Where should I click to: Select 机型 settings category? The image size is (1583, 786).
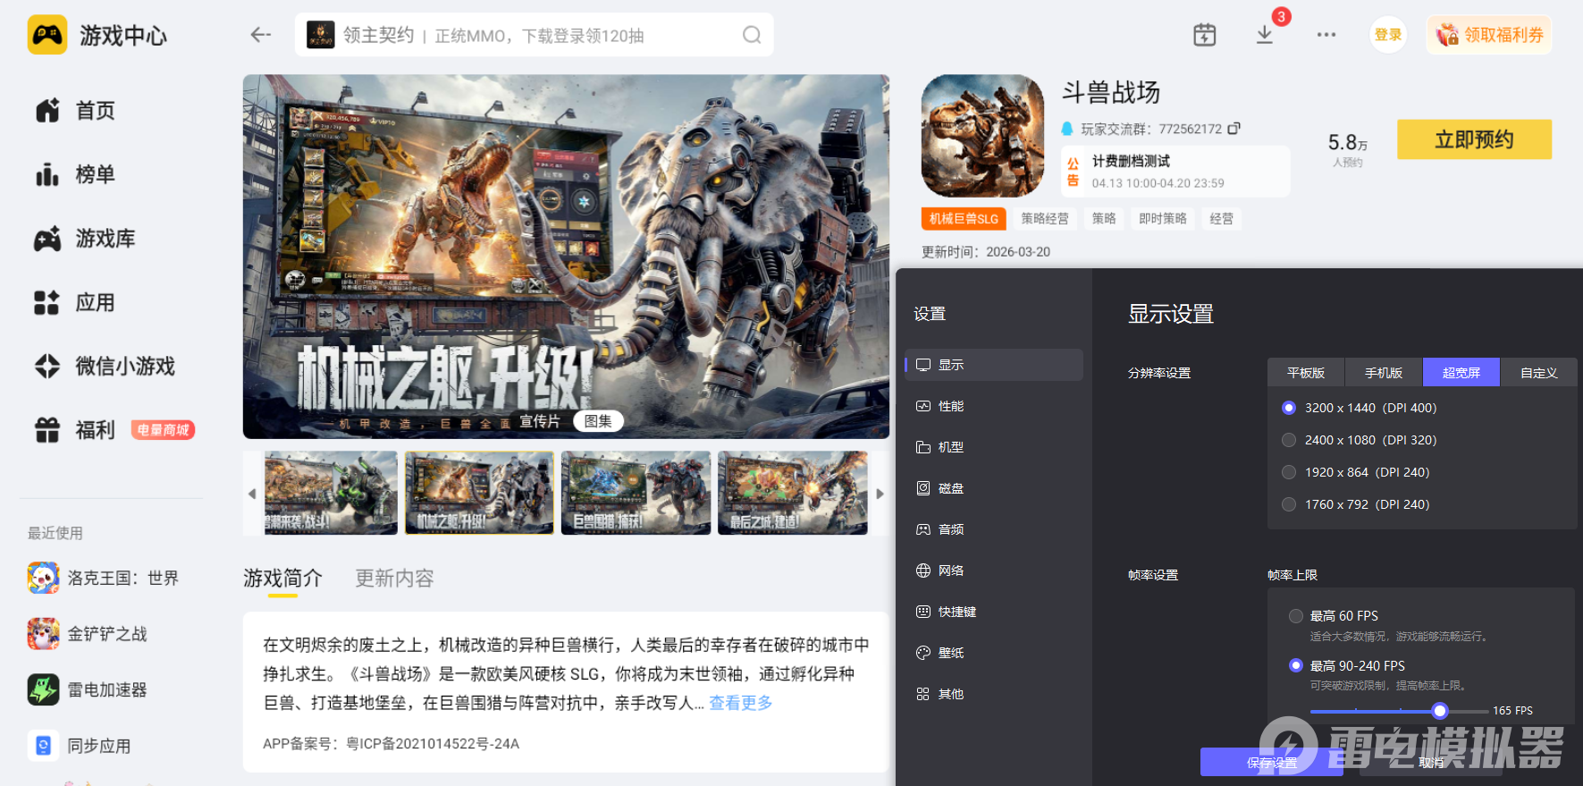(994, 447)
